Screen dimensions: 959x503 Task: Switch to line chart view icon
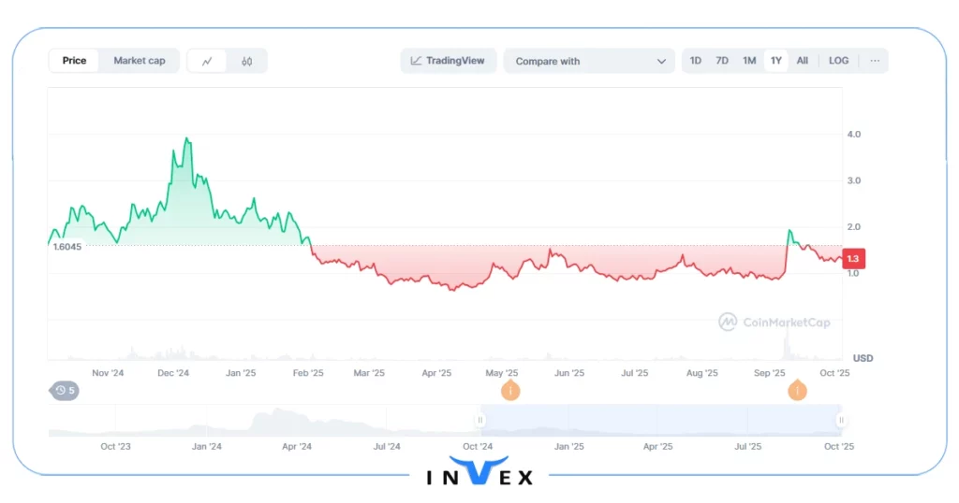[207, 61]
